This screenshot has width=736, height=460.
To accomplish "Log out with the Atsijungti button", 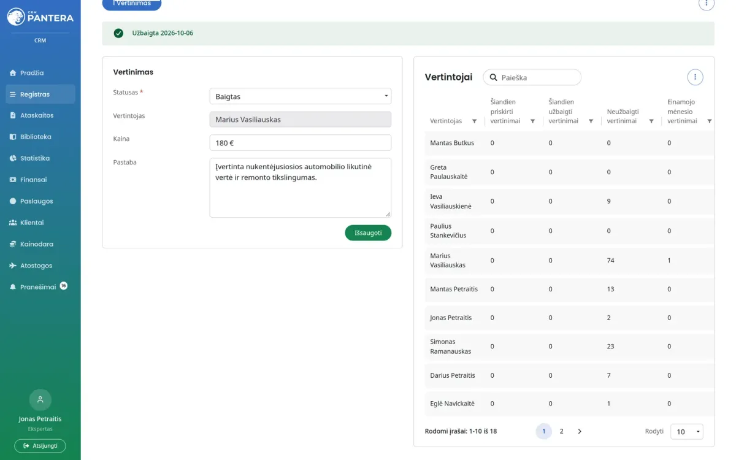I will [x=40, y=446].
